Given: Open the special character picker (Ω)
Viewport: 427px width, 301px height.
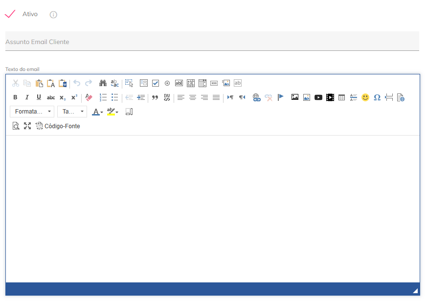Looking at the screenshot, I should (x=377, y=97).
